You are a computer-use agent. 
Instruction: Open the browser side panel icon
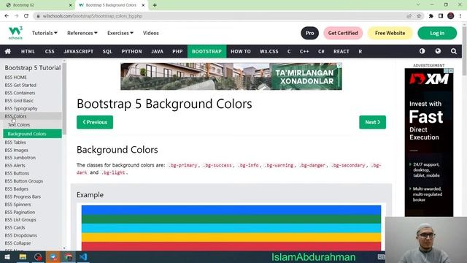[x=441, y=16]
